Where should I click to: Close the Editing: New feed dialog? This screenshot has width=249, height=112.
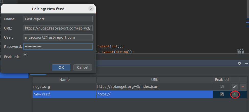[x=91, y=9]
